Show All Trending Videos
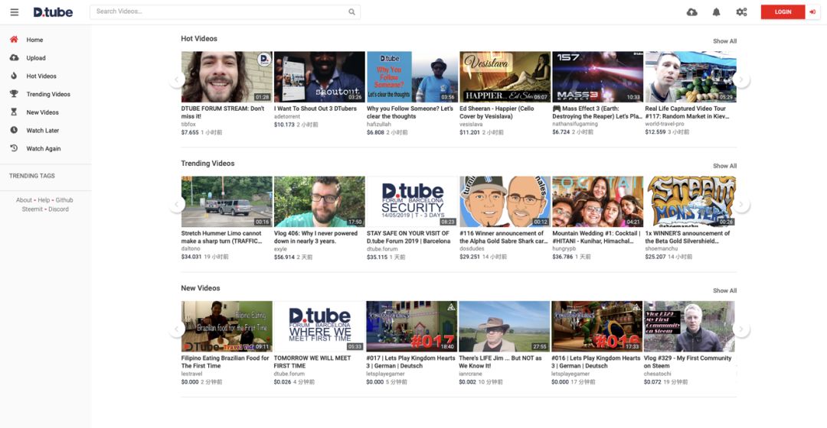The width and height of the screenshot is (827, 428). coord(724,166)
